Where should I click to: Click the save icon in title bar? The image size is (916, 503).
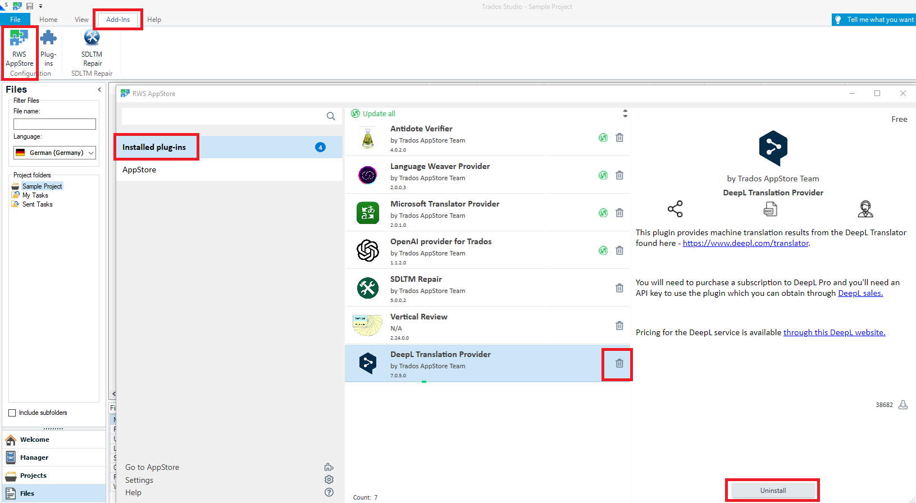click(30, 6)
